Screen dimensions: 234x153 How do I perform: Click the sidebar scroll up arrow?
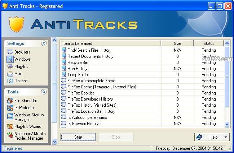54,40
